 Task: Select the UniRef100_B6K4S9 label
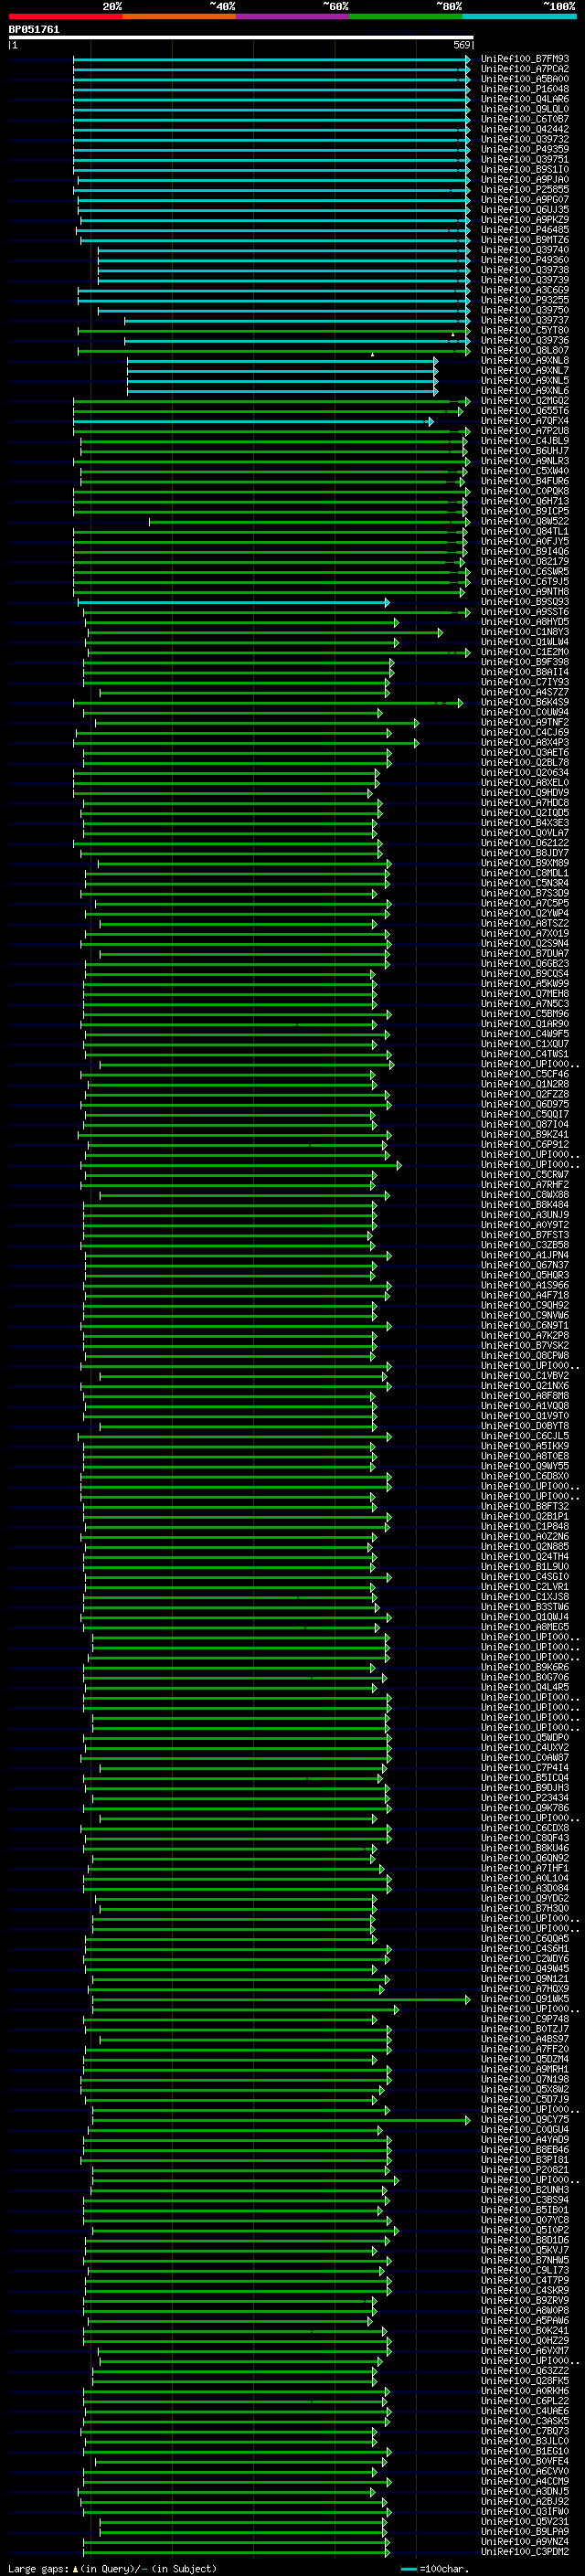[x=525, y=702]
